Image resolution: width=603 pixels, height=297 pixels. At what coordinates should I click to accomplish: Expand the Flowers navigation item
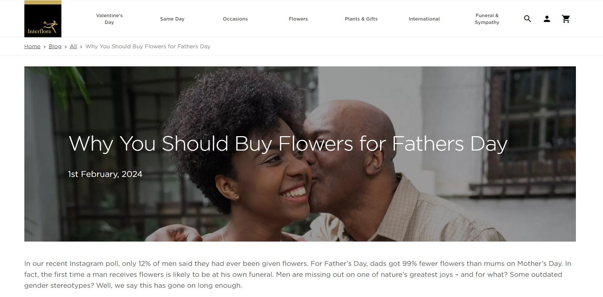pyautogui.click(x=298, y=19)
